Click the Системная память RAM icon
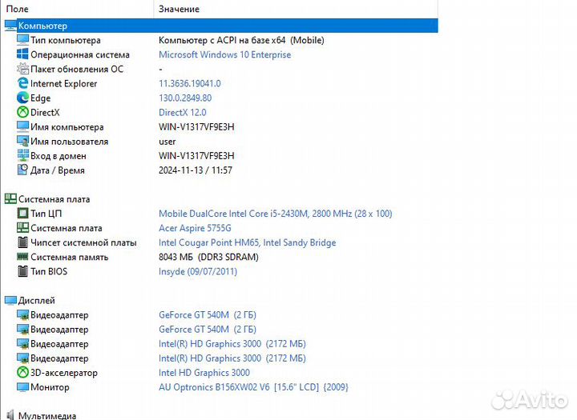Viewport: 577px width, 420px height. (22, 257)
